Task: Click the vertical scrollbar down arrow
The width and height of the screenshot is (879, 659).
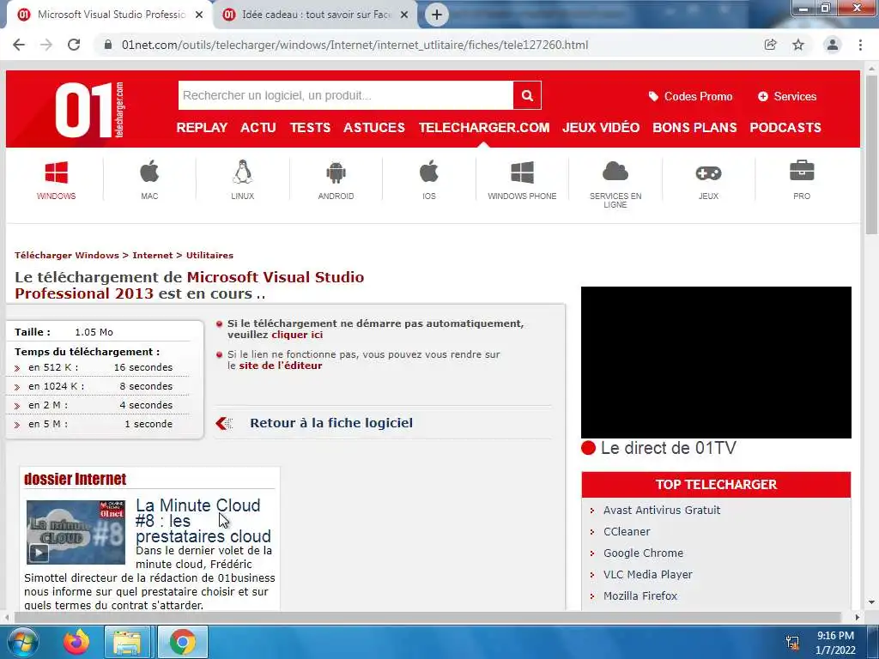Action: [871, 602]
